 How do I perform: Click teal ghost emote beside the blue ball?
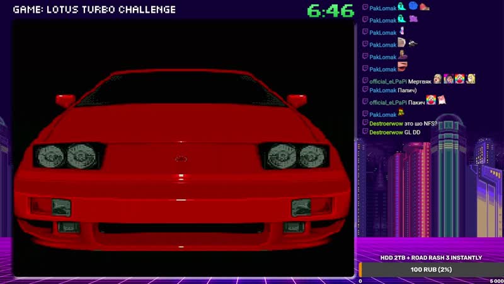pos(402,6)
